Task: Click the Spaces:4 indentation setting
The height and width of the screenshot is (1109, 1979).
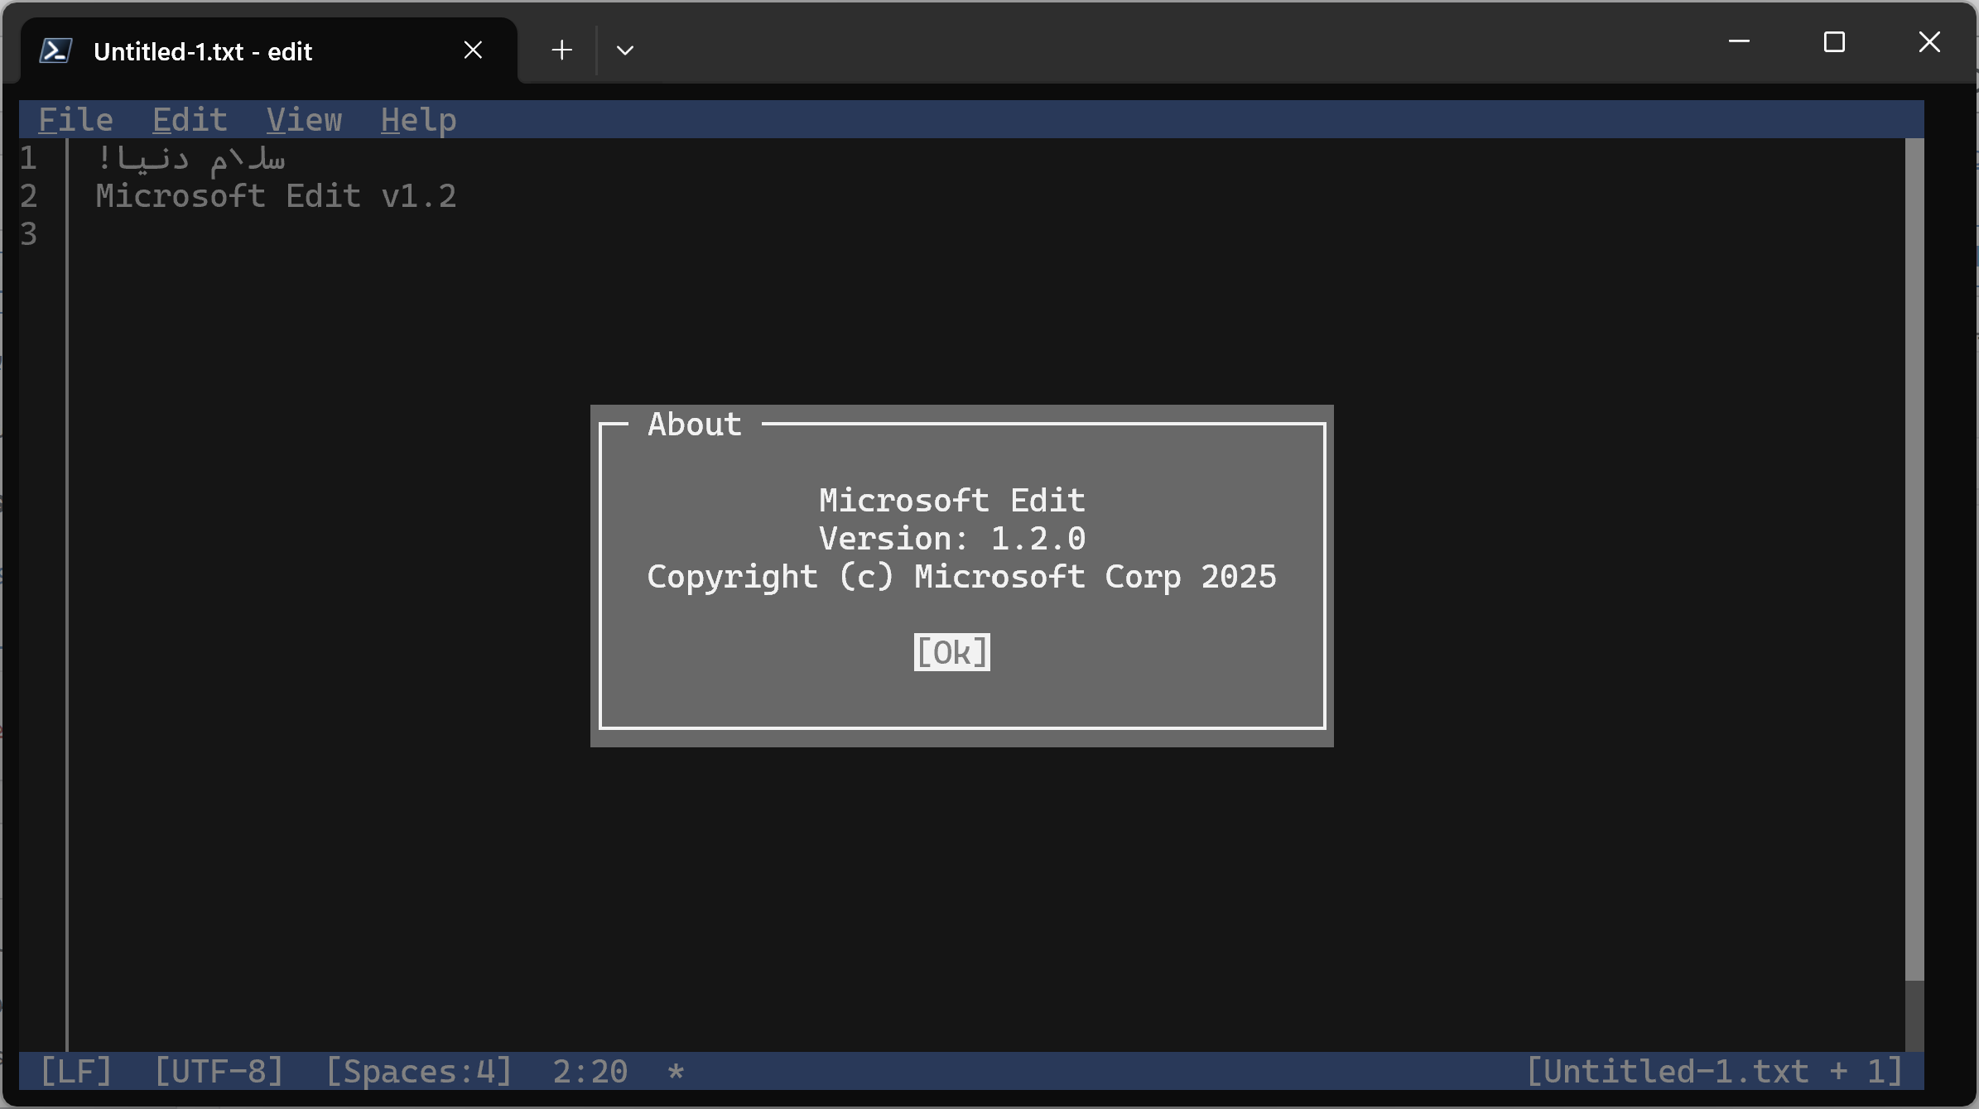Action: (418, 1071)
